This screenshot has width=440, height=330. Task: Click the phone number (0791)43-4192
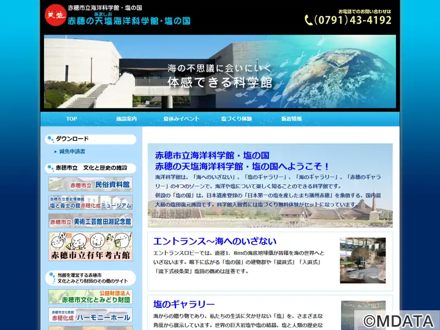tap(353, 20)
